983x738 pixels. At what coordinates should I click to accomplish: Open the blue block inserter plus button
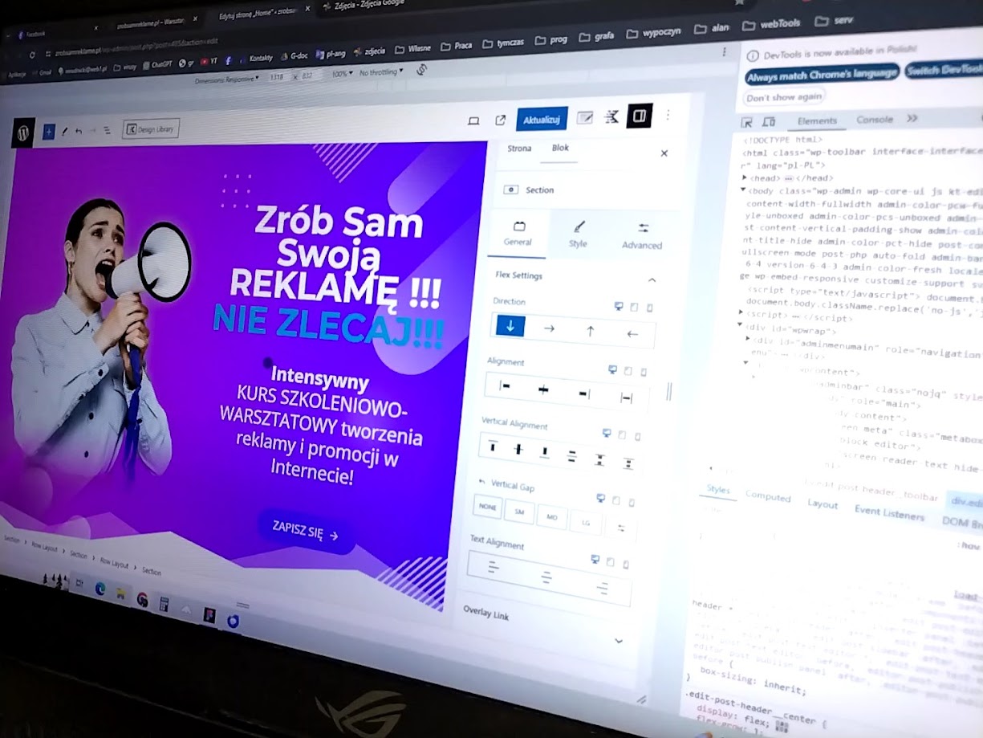49,132
